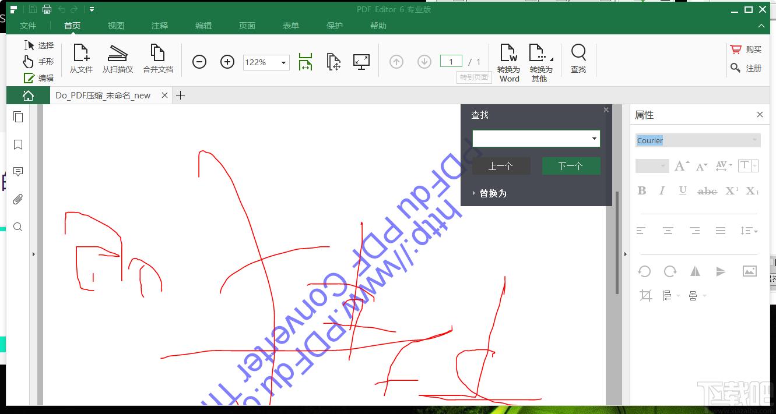Viewport: 776px width, 414px height.
Task: Click the 查找 search toolbar icon
Action: (x=578, y=59)
